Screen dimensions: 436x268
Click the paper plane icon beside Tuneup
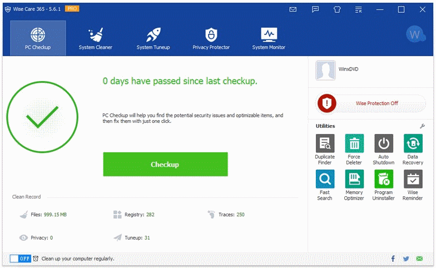click(118, 237)
